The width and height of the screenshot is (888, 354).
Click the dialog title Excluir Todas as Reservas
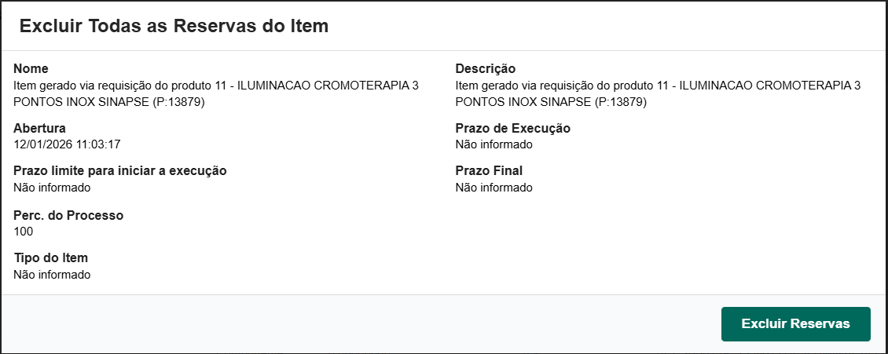(174, 26)
